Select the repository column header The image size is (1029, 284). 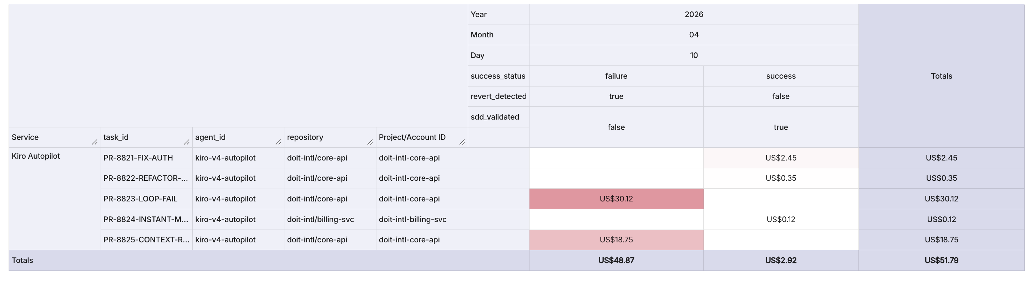pos(330,137)
